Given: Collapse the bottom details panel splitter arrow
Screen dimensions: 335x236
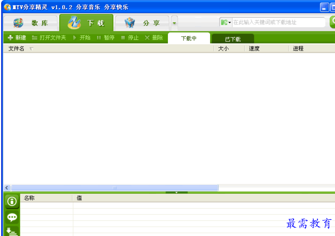Looking at the screenshot, I should 176,192.
